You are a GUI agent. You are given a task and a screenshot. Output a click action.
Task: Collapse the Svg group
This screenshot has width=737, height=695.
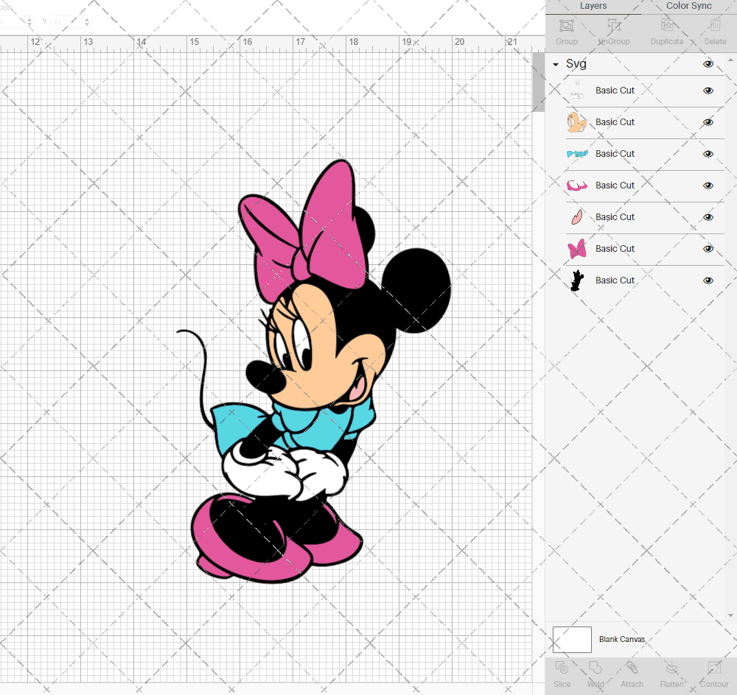point(556,64)
